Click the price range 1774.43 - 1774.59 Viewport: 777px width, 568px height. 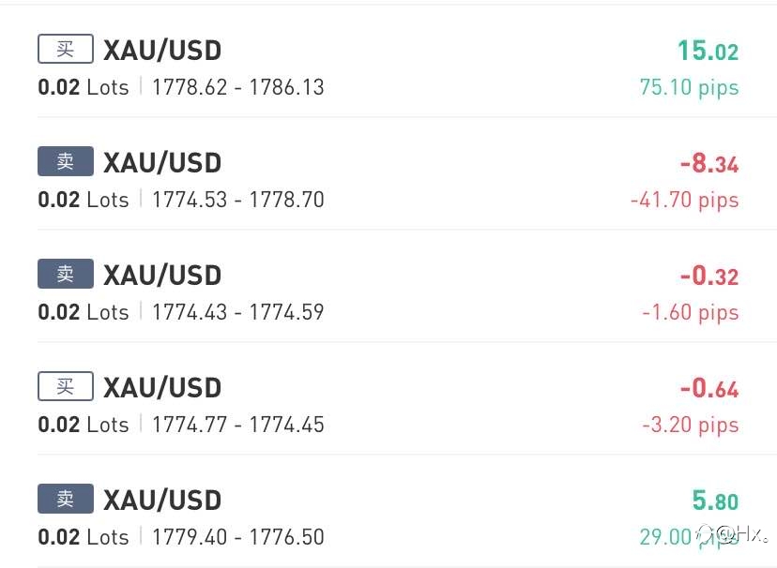click(237, 312)
